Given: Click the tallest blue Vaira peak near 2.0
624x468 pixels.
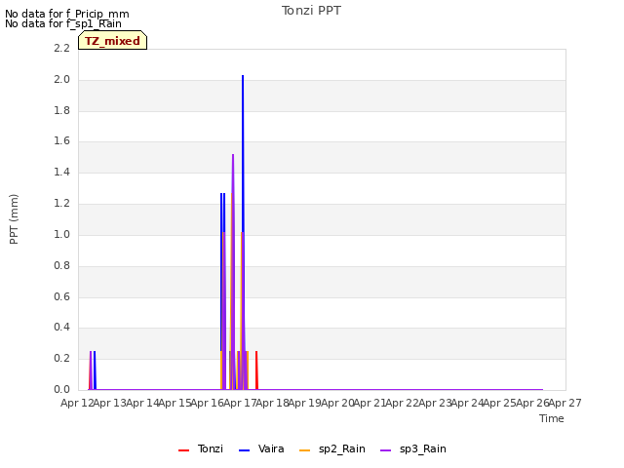Looking at the screenshot, I should click(x=243, y=77).
